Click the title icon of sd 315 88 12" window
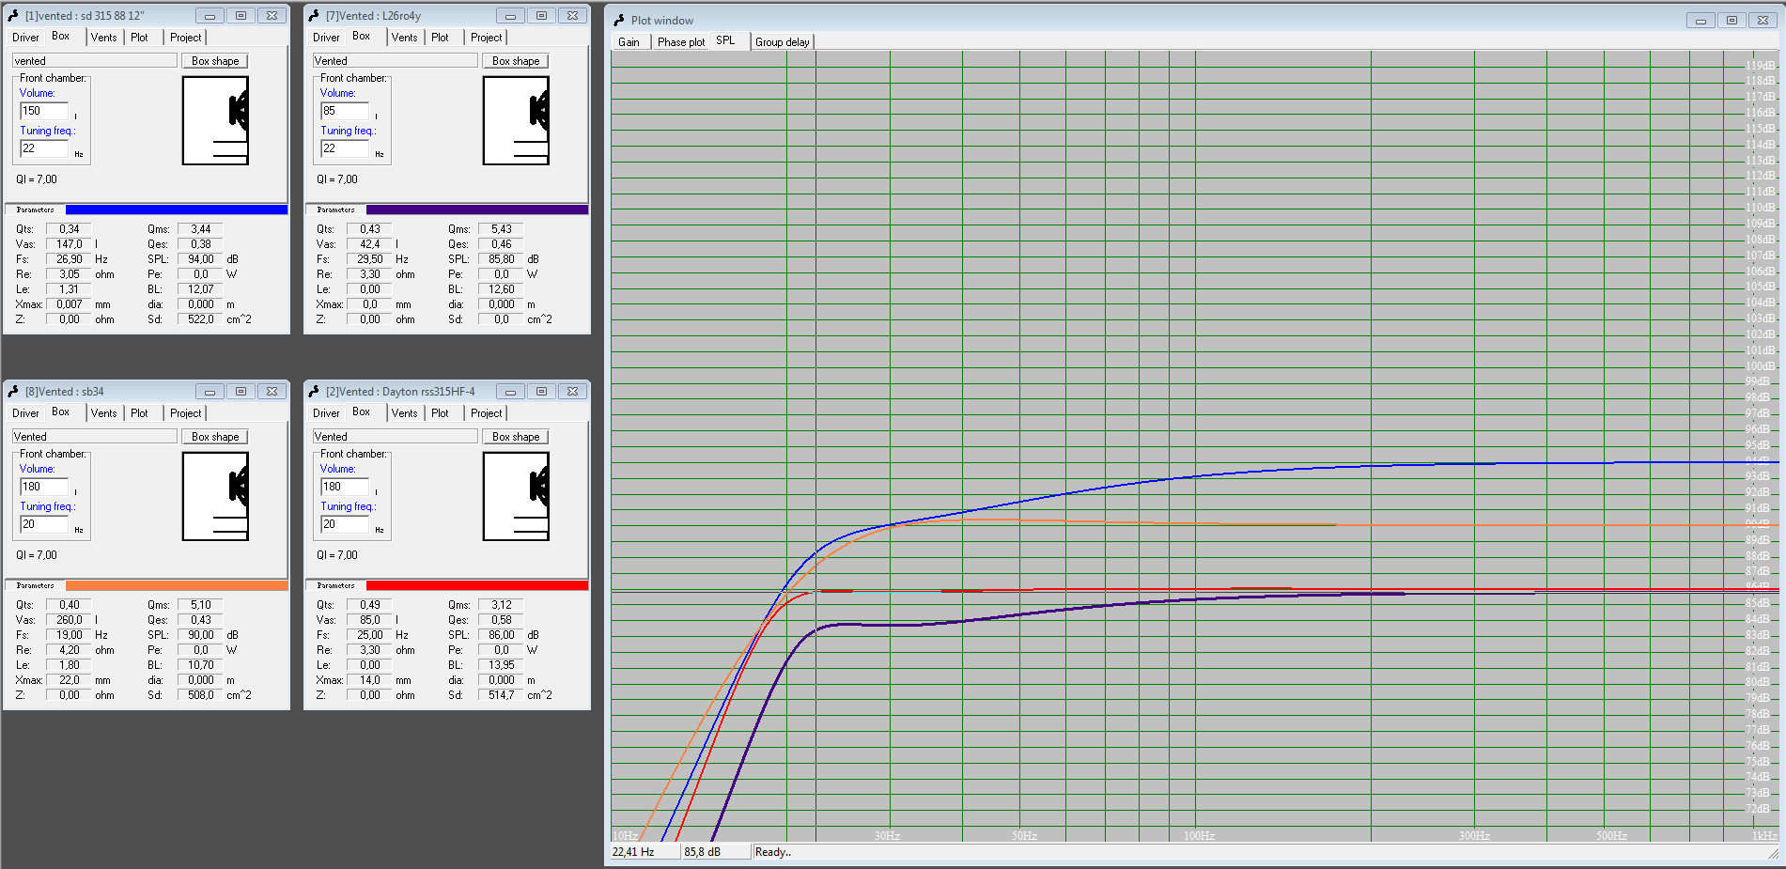Screen dimensions: 1786x869 click(13, 16)
